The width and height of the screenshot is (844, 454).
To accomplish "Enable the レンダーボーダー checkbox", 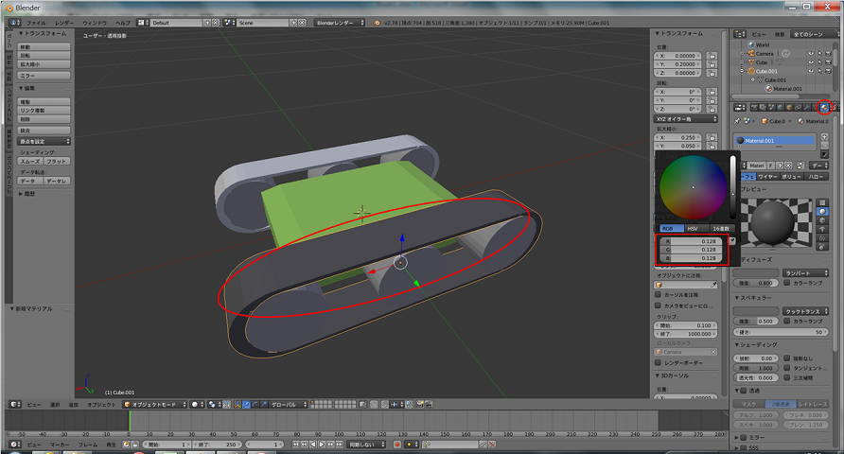I will pyautogui.click(x=659, y=362).
